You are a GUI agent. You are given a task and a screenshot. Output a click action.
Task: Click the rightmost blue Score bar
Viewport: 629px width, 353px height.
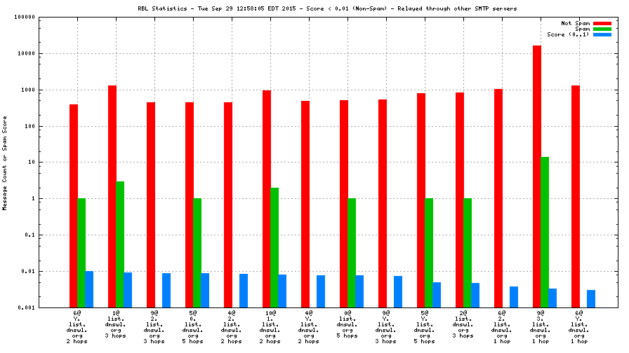591,298
